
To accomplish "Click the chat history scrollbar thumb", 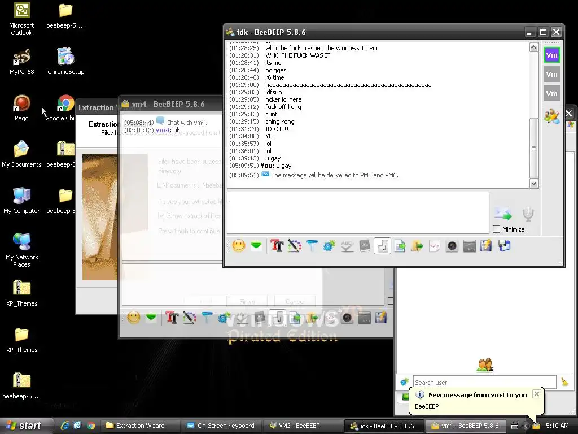I will (534, 148).
